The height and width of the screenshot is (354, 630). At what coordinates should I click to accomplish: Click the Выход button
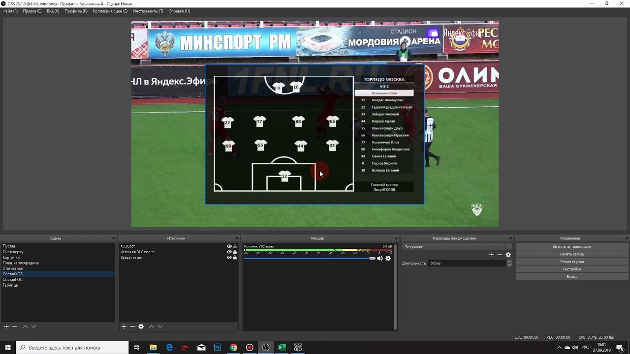[572, 277]
